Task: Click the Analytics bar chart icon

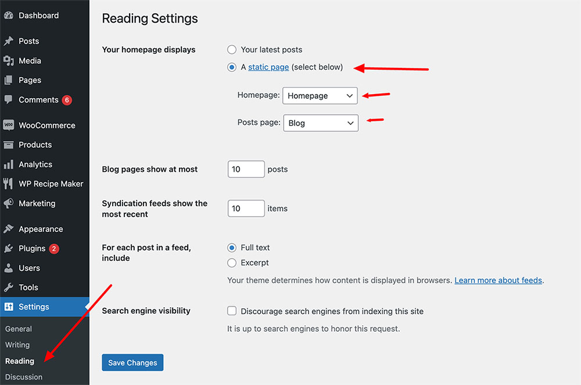Action: click(9, 164)
